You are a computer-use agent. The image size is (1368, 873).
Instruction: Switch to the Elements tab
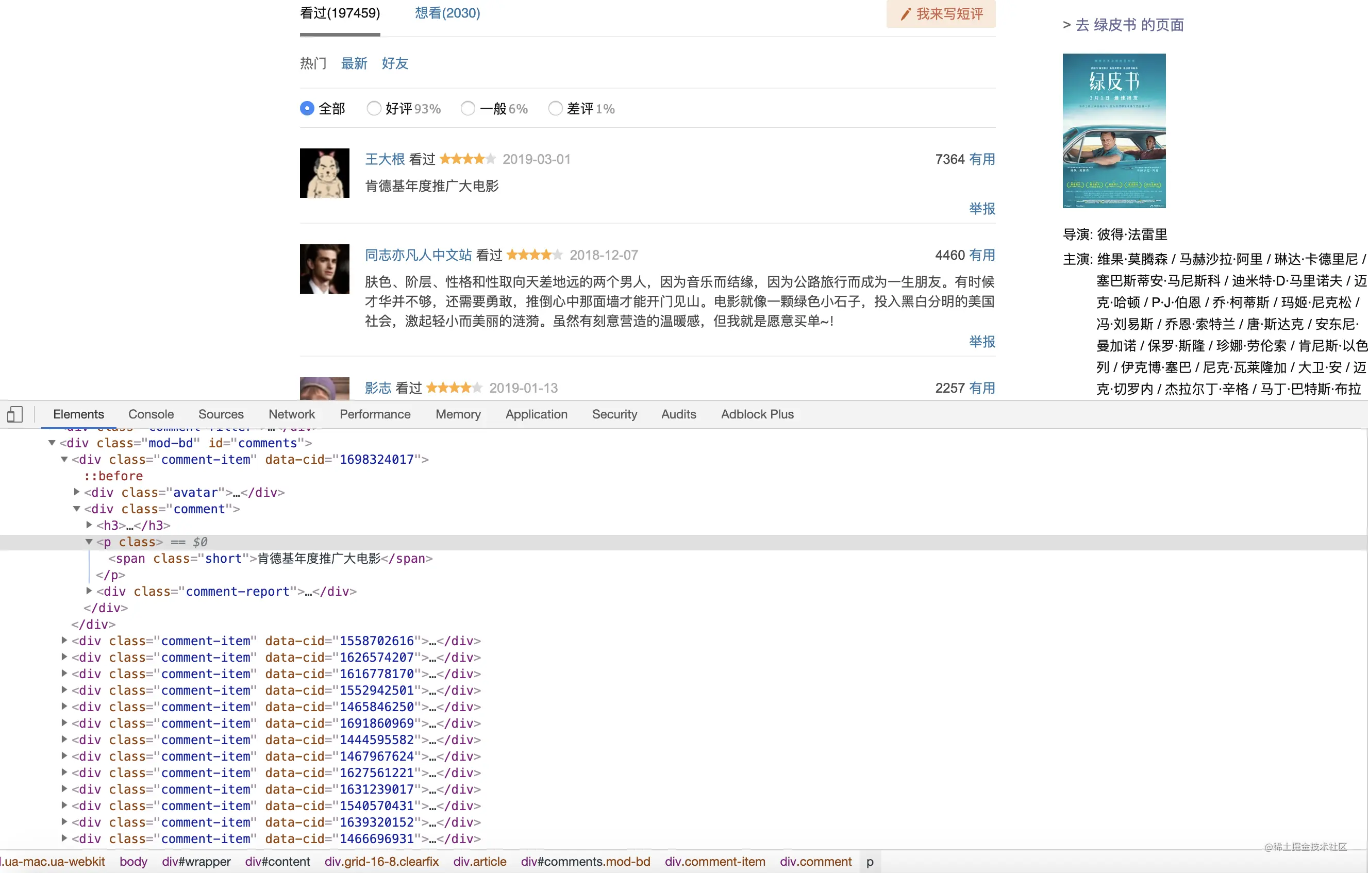click(78, 414)
